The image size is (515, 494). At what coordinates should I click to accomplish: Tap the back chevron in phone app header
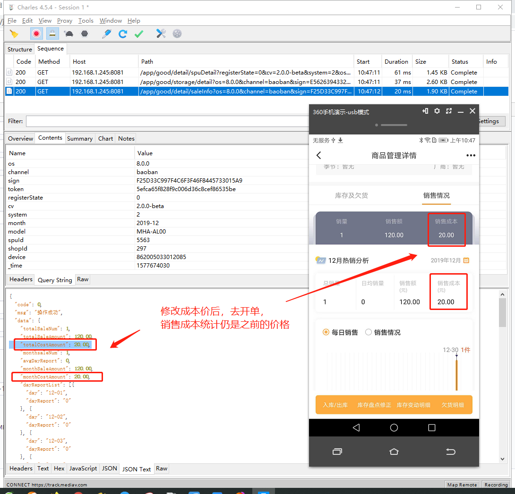tap(318, 155)
